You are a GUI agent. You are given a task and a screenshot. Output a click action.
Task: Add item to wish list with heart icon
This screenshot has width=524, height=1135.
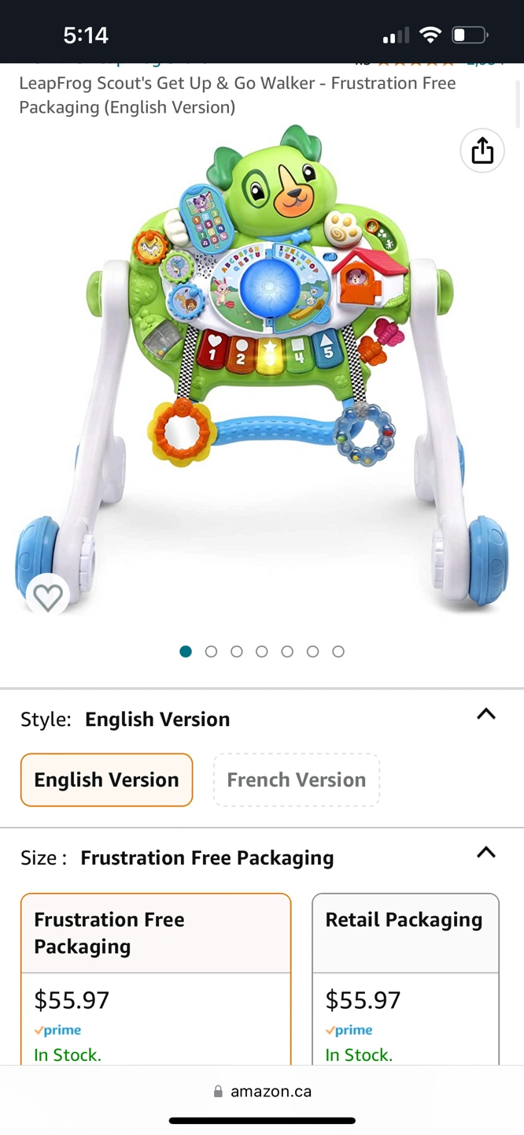47,597
